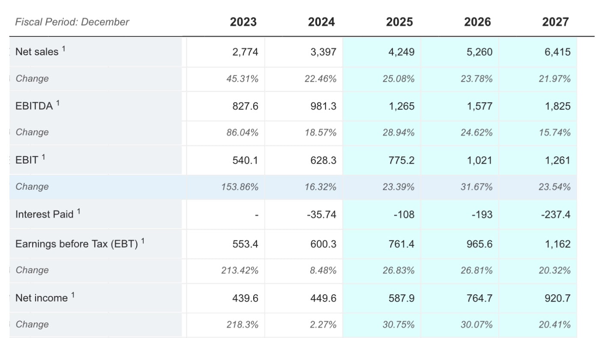This screenshot has height=338, width=596.
Task: Click the Net income row label
Action: [x=42, y=298]
